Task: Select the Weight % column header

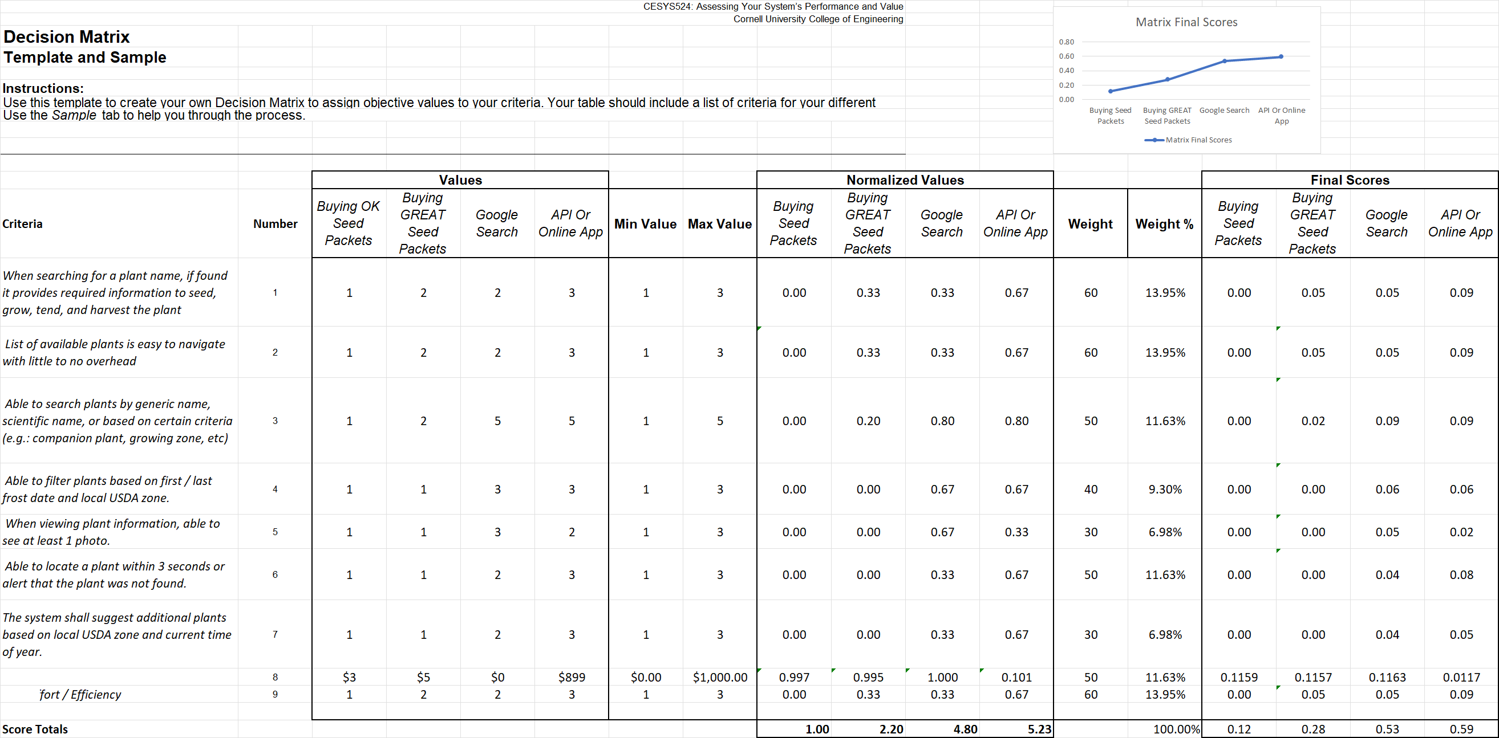Action: (x=1164, y=224)
